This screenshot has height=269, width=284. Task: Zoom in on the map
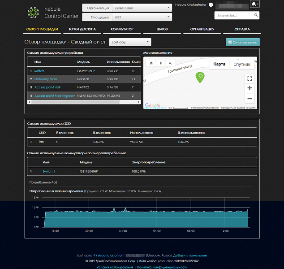[250, 88]
